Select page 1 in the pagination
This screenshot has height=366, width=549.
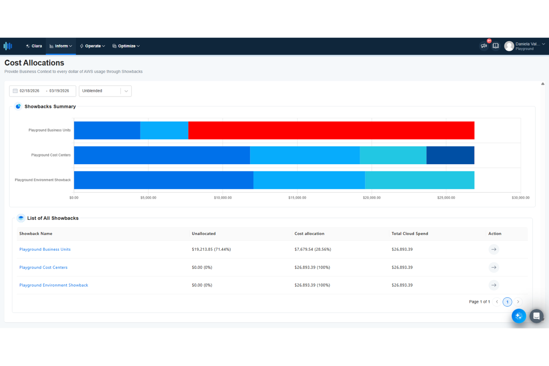[507, 302]
